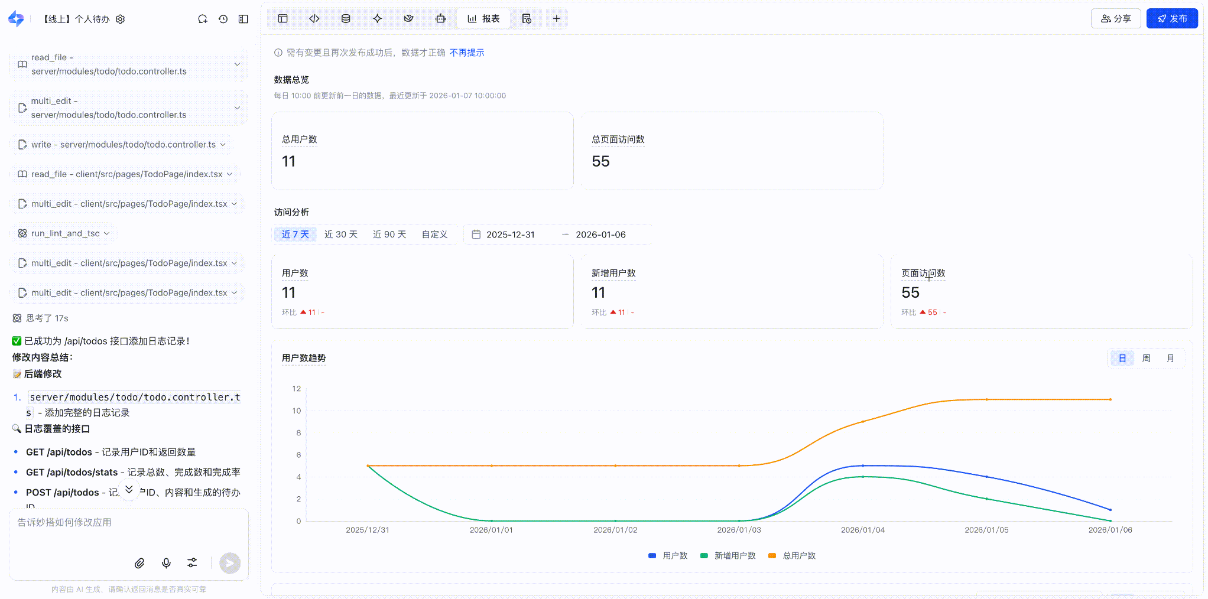Open app settings gear next to 个人待办
1208x599 pixels.
[x=121, y=19]
